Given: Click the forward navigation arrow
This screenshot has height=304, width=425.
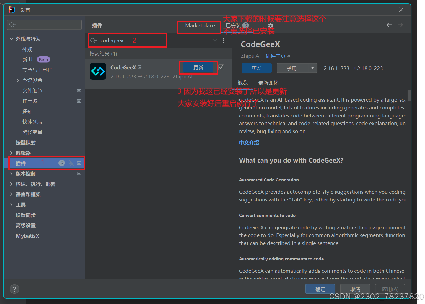Looking at the screenshot, I should pyautogui.click(x=400, y=25).
